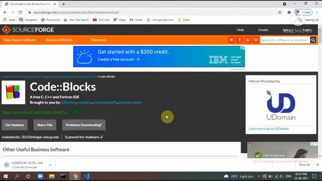This screenshot has width=322, height=181.
Task: Open the killerbot contributor profile
Action: click(x=69, y=103)
